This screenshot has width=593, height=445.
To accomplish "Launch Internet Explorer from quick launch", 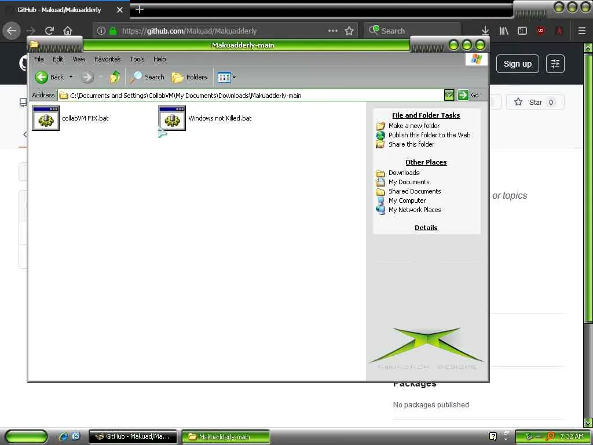I will [x=63, y=436].
